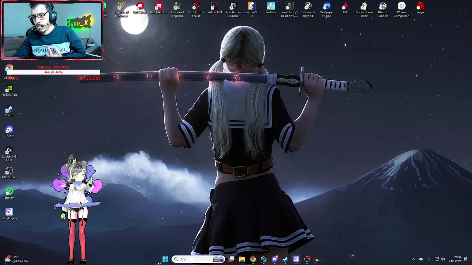This screenshot has height=265, width=472.
Task: Select the Counter-Strike 2 desktop icon
Action: coord(252,10)
